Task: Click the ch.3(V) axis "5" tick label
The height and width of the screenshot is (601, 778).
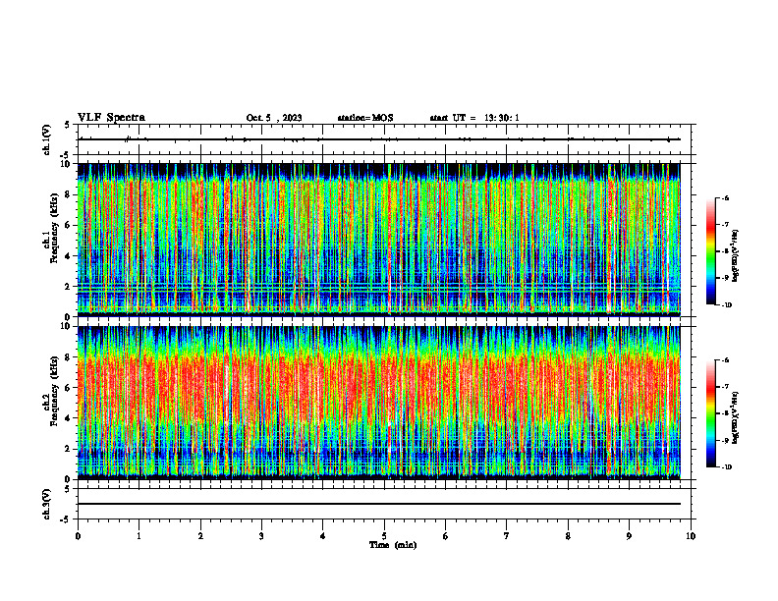Action: point(68,489)
